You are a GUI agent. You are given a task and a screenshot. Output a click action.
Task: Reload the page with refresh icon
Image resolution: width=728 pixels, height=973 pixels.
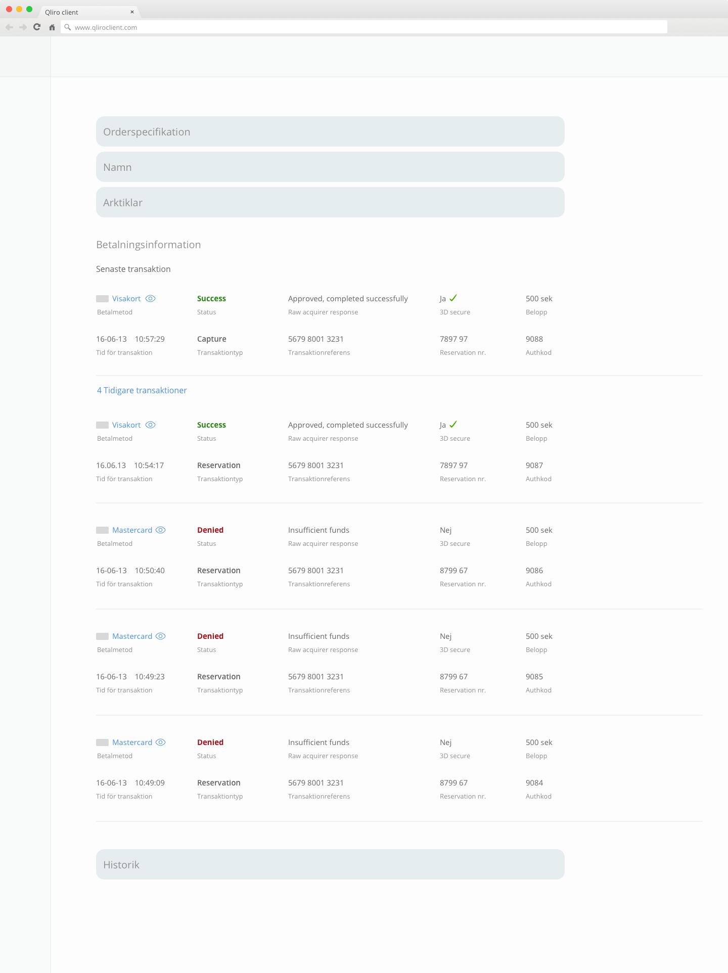[37, 27]
